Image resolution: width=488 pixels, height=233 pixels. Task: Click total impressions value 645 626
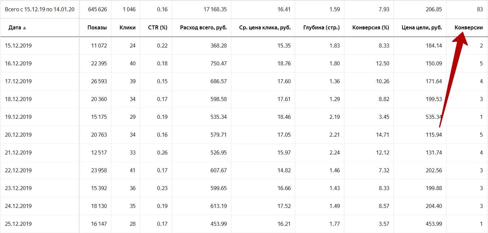[x=98, y=9]
